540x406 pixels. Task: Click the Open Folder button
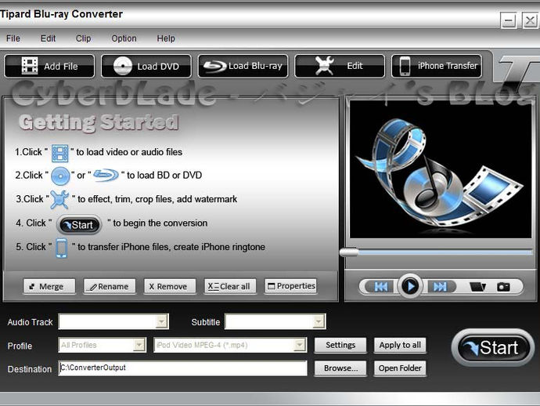click(400, 368)
